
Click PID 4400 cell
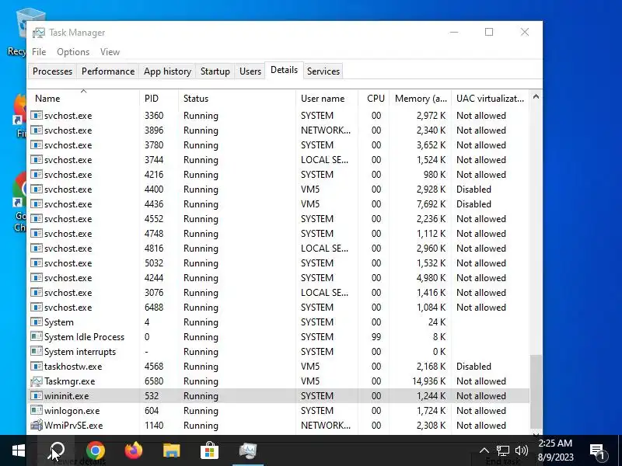[x=154, y=189]
